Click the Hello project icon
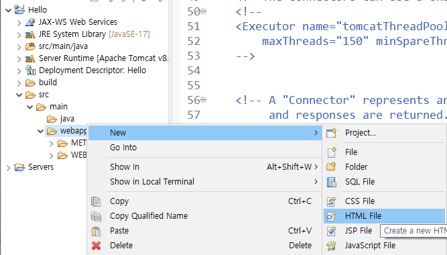This screenshot has width=447, height=255. [19, 9]
